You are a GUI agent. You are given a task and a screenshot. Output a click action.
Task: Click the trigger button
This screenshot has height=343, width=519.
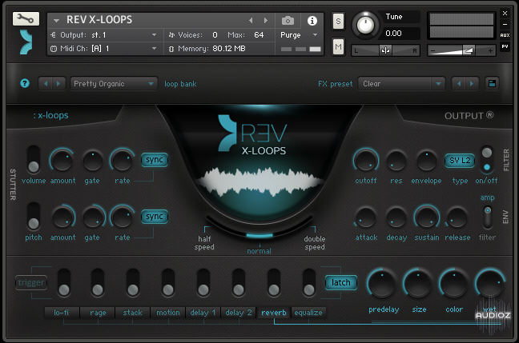31,282
